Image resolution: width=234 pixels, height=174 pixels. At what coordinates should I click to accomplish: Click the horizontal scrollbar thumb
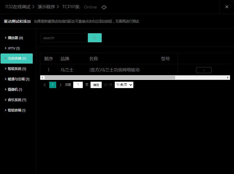coord(110,77)
